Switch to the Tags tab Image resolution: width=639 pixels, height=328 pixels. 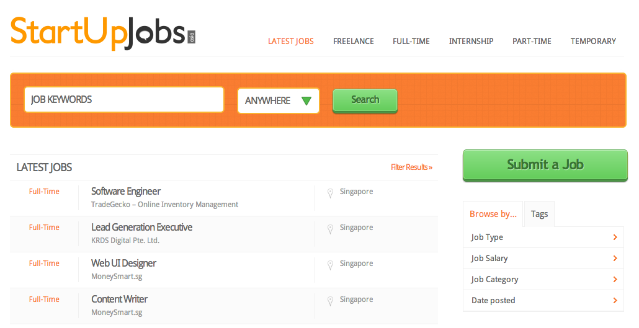(x=539, y=214)
